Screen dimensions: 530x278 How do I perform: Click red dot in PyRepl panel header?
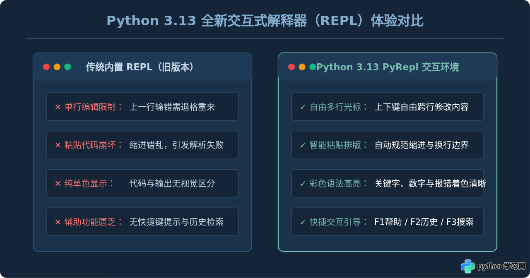pos(291,67)
